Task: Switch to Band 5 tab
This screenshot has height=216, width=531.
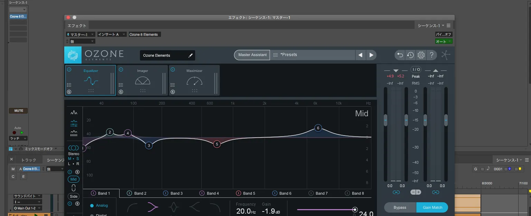Action: point(246,193)
